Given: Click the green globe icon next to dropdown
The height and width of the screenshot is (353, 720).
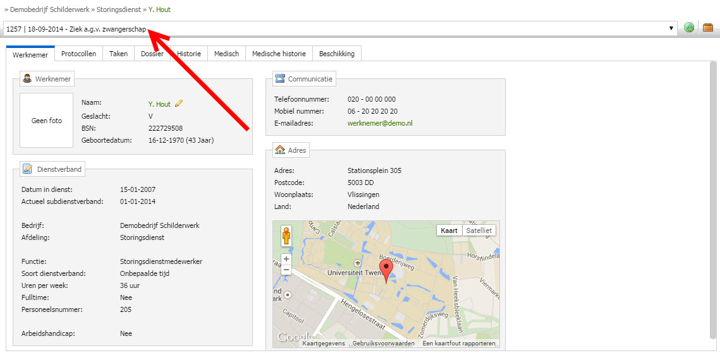Looking at the screenshot, I should coord(689,28).
